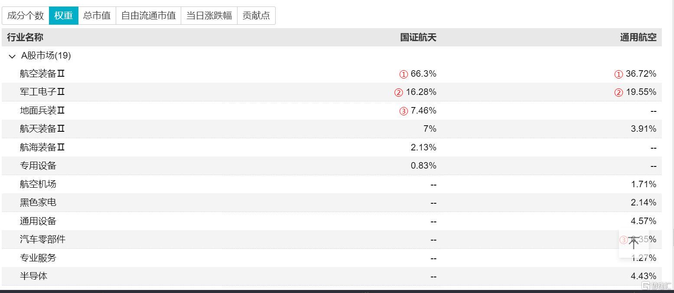Click rank 3 badge beside 7.46%

pyautogui.click(x=404, y=111)
